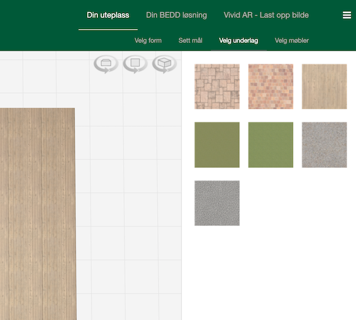Viewport: 356px width, 320px height.
Task: Choose the gray concrete surface
Action: (x=217, y=203)
